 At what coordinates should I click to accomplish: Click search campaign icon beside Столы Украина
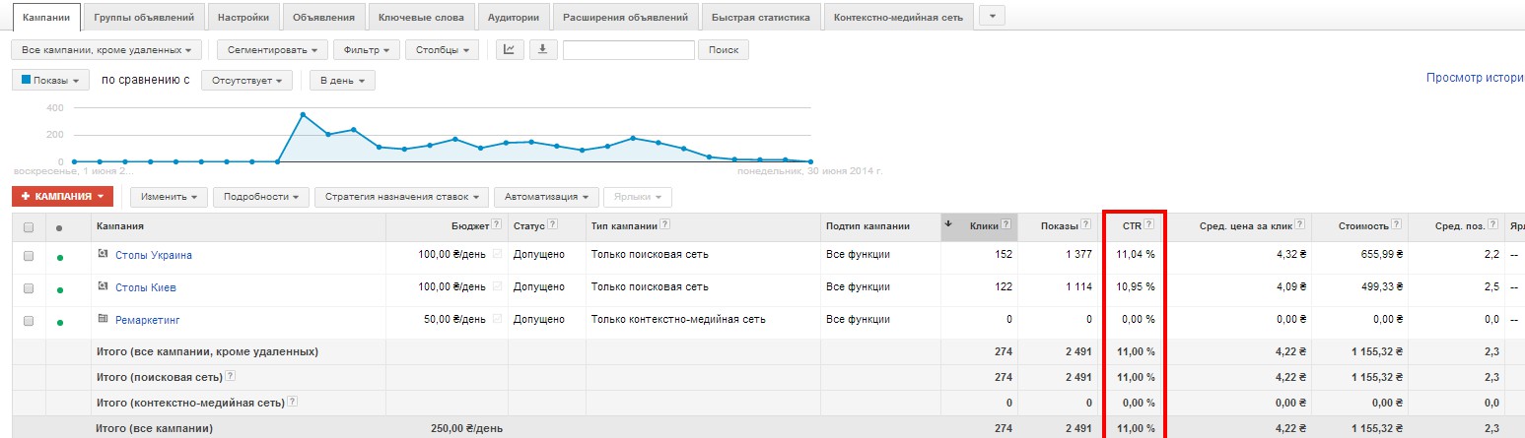[x=103, y=254]
